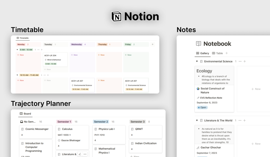Screen dimensions: 270x157
Task: Open Environmental Science group options dots
Action: (x=240, y=61)
